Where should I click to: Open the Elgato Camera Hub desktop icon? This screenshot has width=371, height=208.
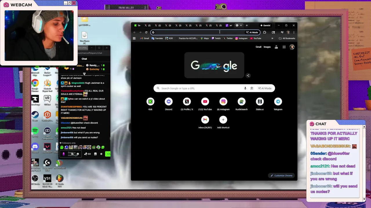[47, 134]
